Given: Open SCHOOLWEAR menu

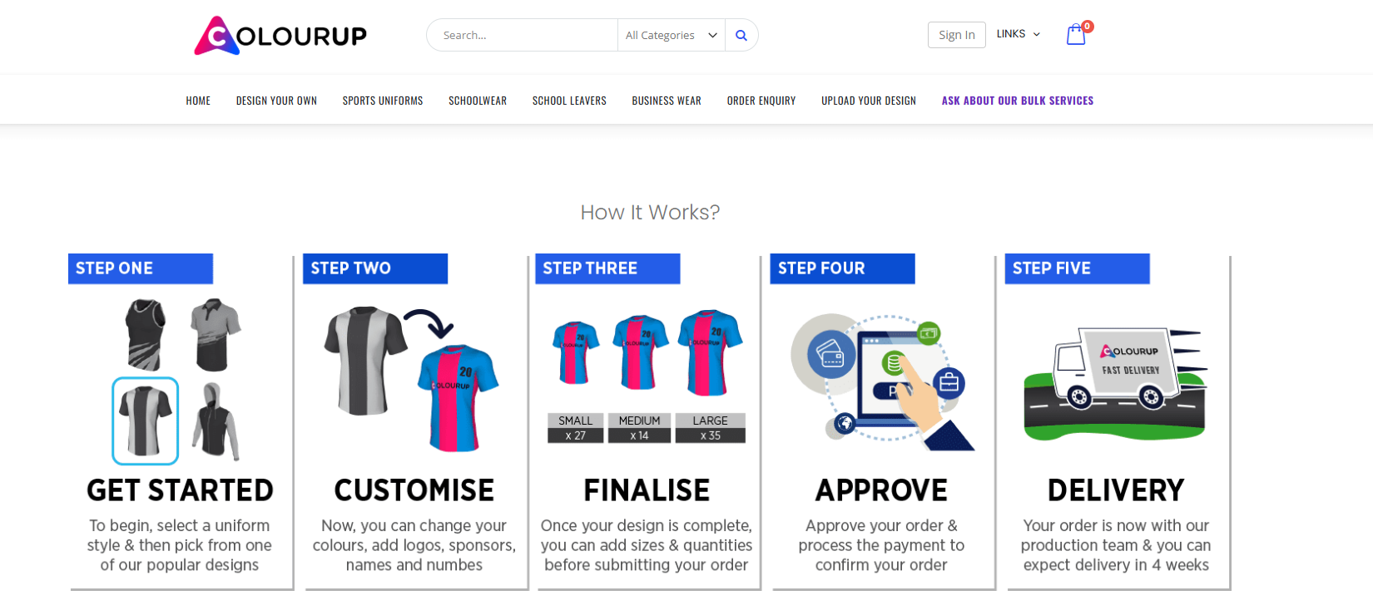Looking at the screenshot, I should click(478, 101).
